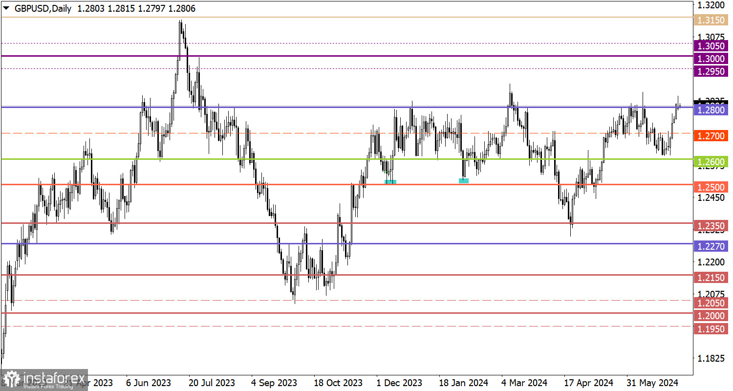The image size is (733, 391).
Task: Click the 1 Dec 2023 date label
Action: pyautogui.click(x=400, y=383)
